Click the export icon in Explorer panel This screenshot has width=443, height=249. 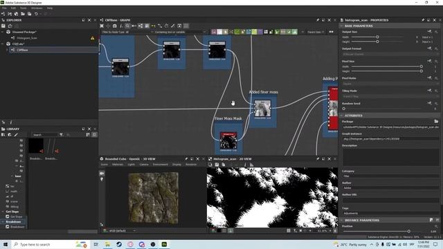coord(10,26)
